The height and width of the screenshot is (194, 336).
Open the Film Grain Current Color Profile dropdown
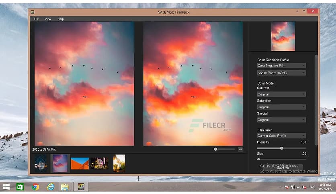281,135
